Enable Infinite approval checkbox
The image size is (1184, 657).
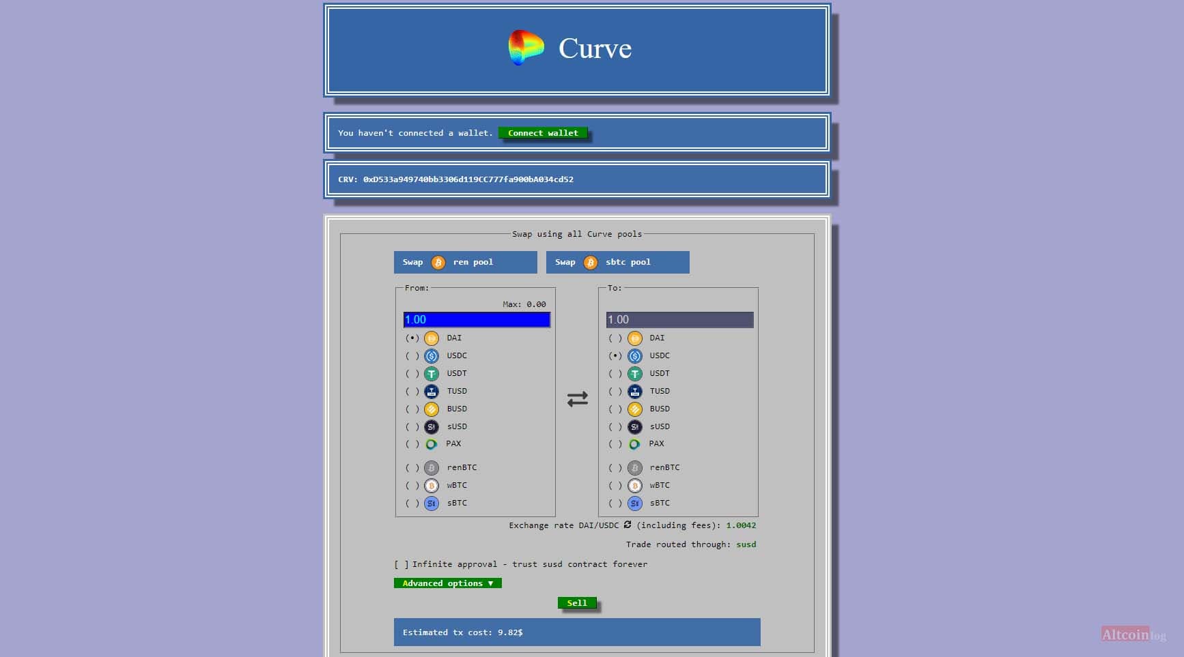click(401, 564)
